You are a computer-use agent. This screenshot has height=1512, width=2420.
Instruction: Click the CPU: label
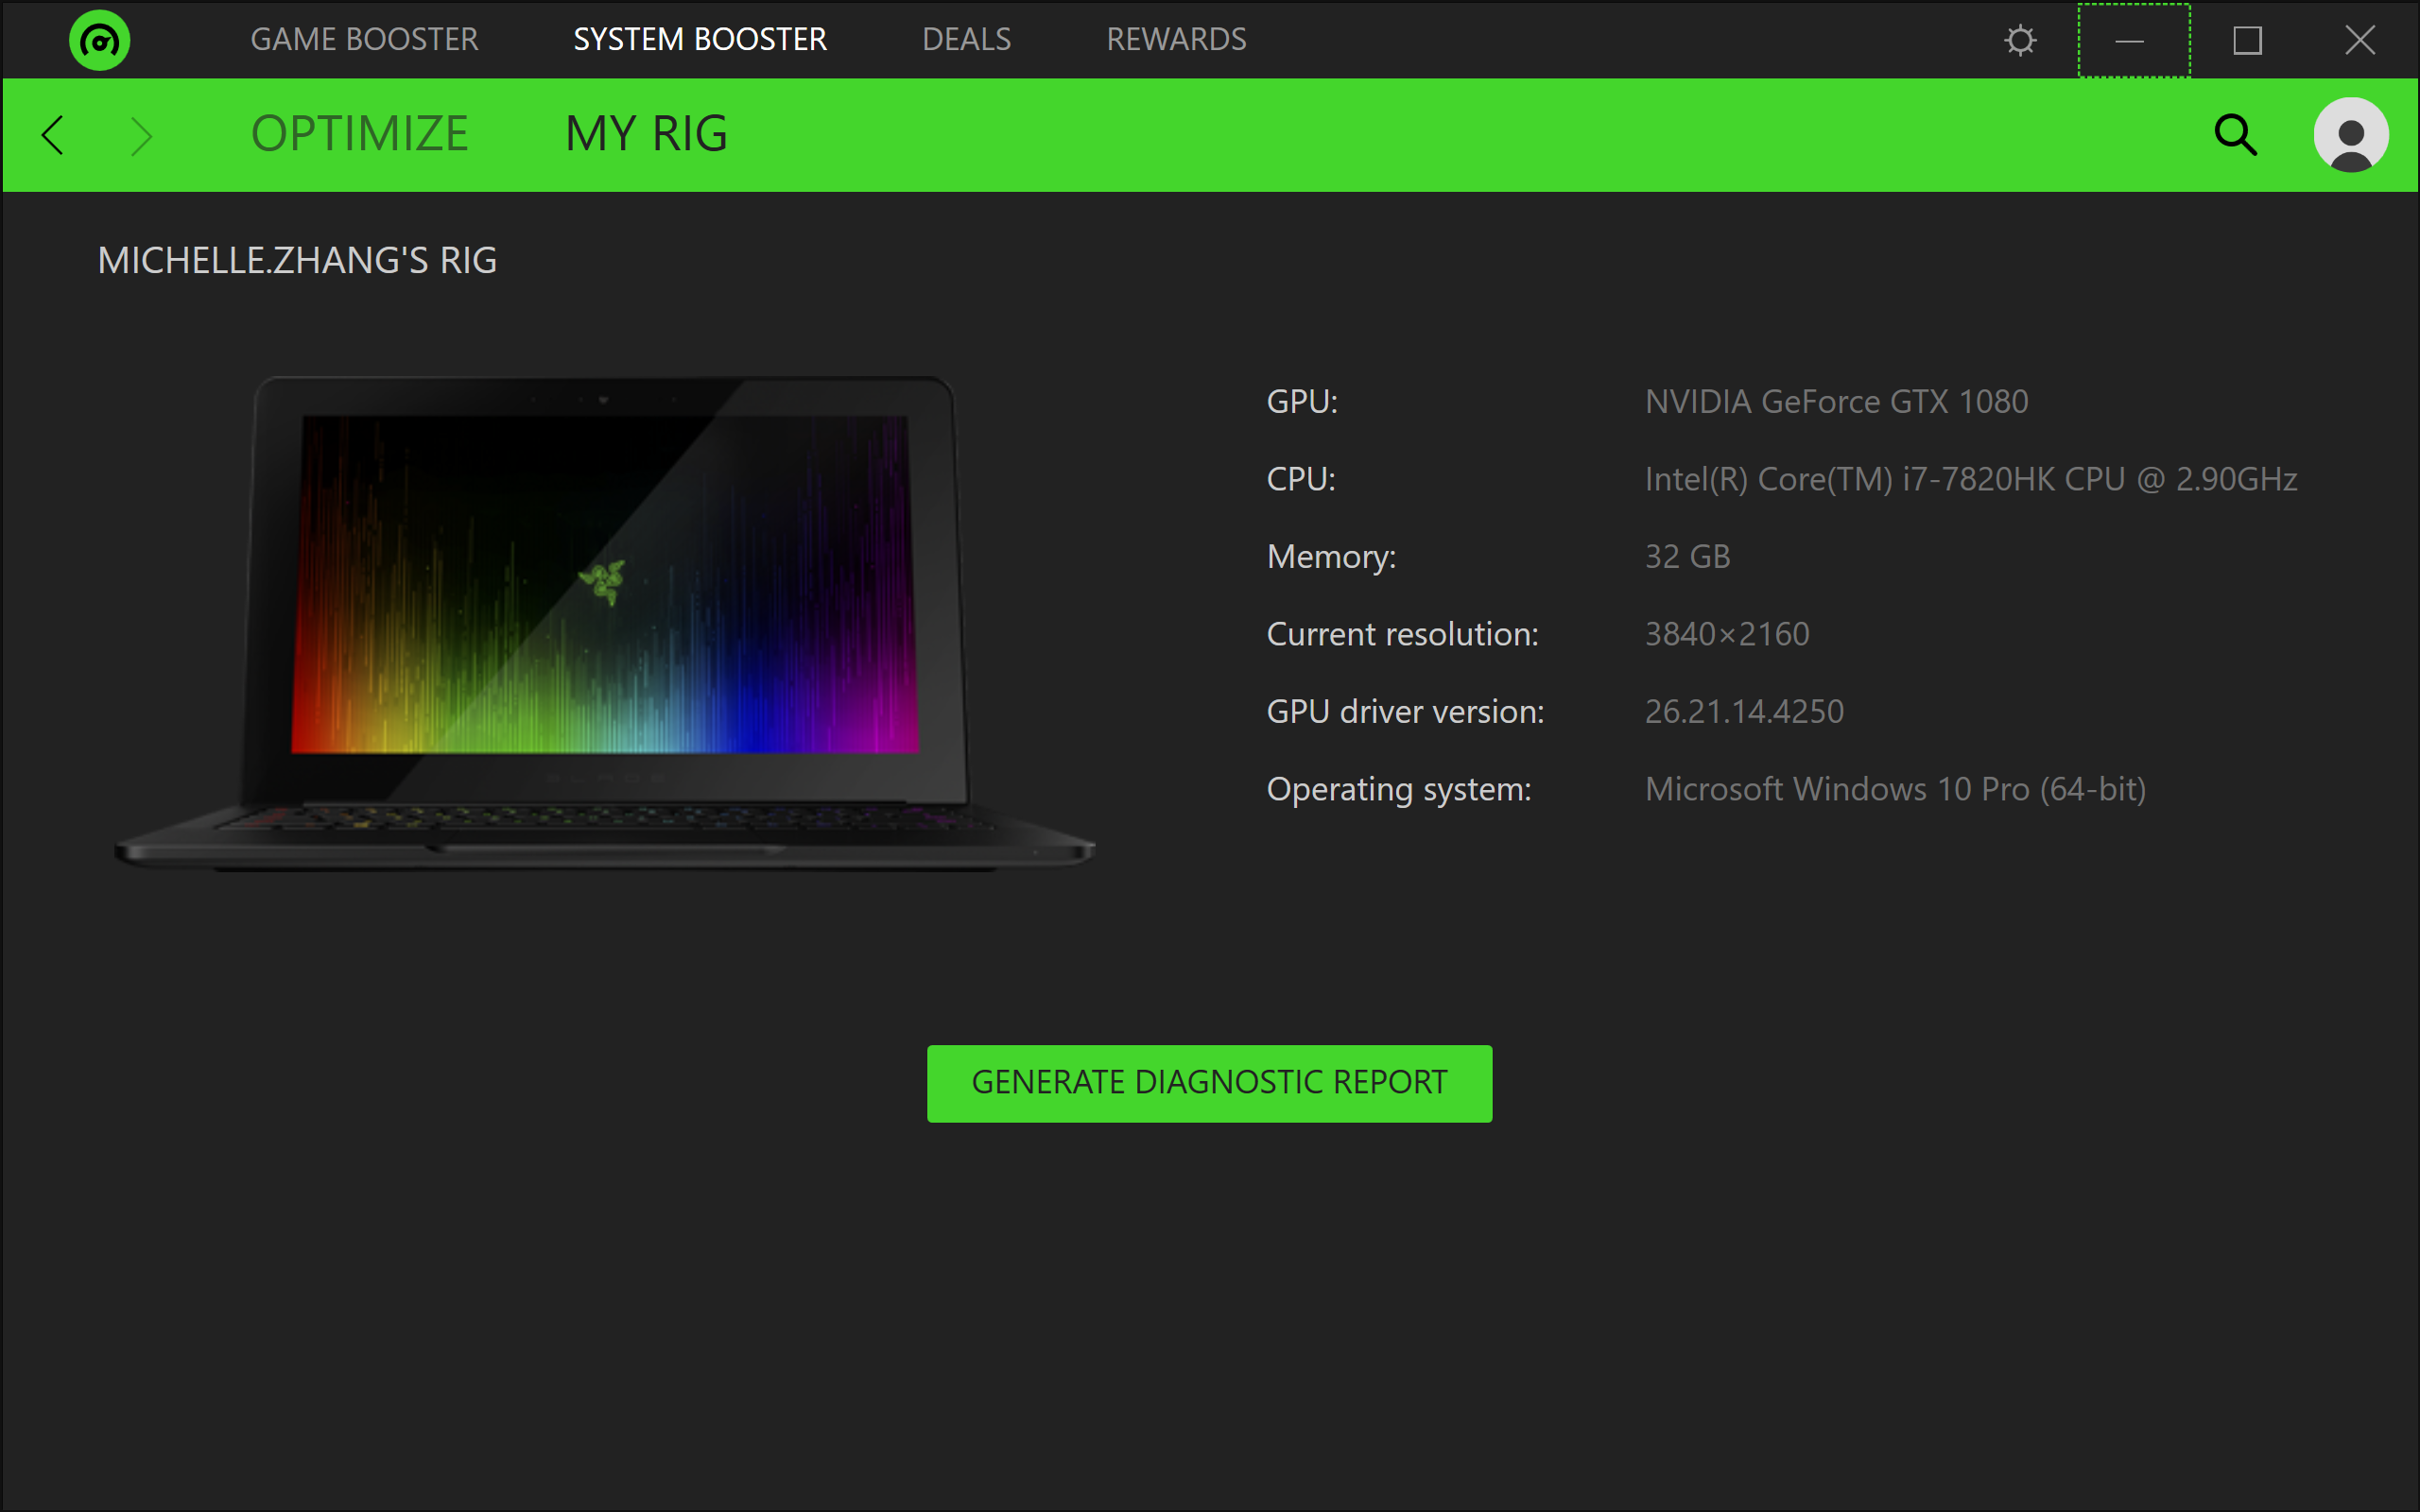pos(1300,479)
